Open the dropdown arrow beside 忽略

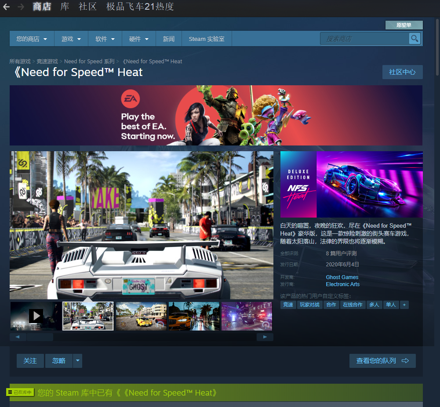[78, 361]
